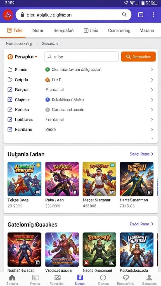The height and width of the screenshot is (286, 161).
Task: Click the blue circle icon in Clapmar row
Action: coord(48,100)
